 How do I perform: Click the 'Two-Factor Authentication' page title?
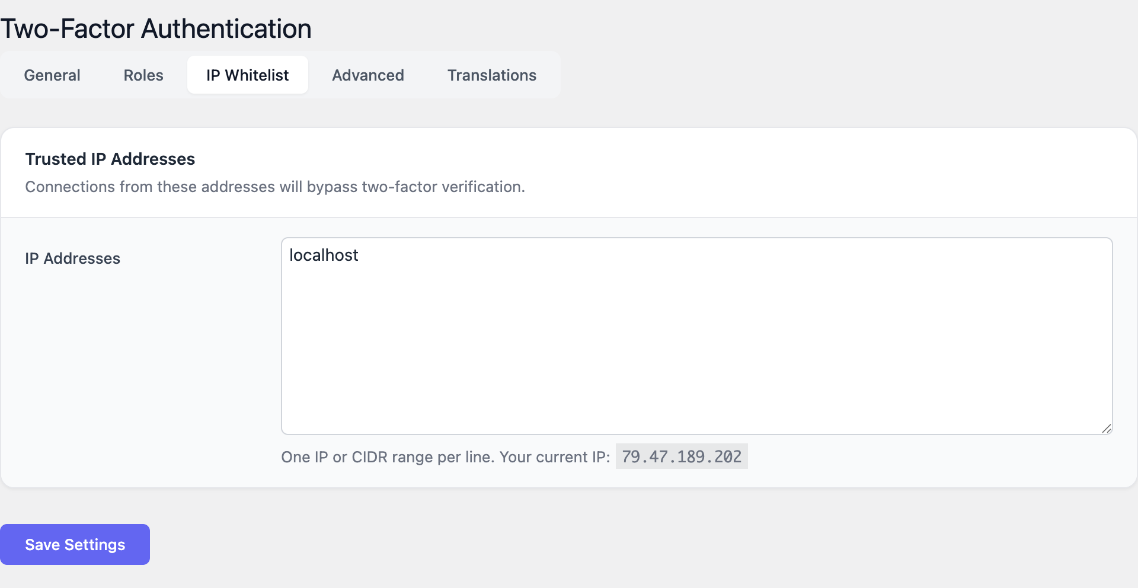click(156, 28)
